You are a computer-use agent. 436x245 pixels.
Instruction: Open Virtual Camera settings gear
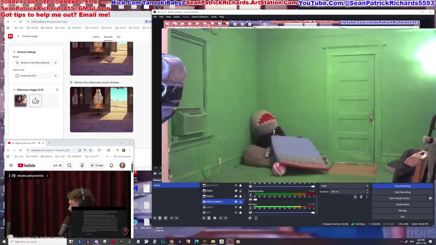430,198
